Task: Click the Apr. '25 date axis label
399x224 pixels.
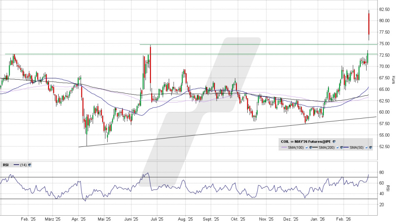Action: pos(79,219)
